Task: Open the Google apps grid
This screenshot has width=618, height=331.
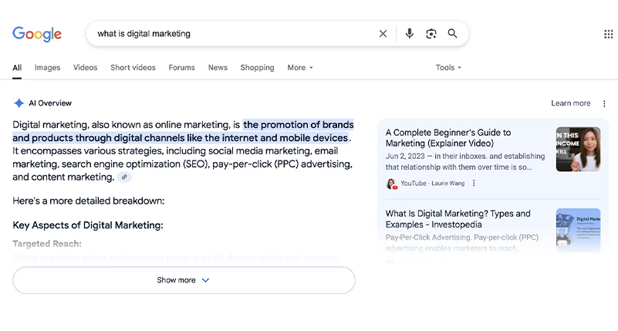Action: point(608,34)
